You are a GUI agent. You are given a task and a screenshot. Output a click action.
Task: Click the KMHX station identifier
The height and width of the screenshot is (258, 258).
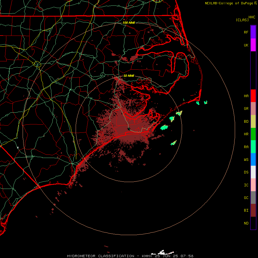[148, 256]
